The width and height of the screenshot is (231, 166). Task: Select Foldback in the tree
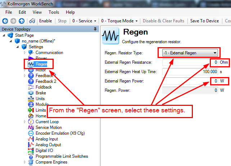44,87
